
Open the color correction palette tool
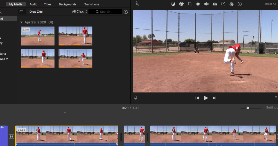pos(181,4)
